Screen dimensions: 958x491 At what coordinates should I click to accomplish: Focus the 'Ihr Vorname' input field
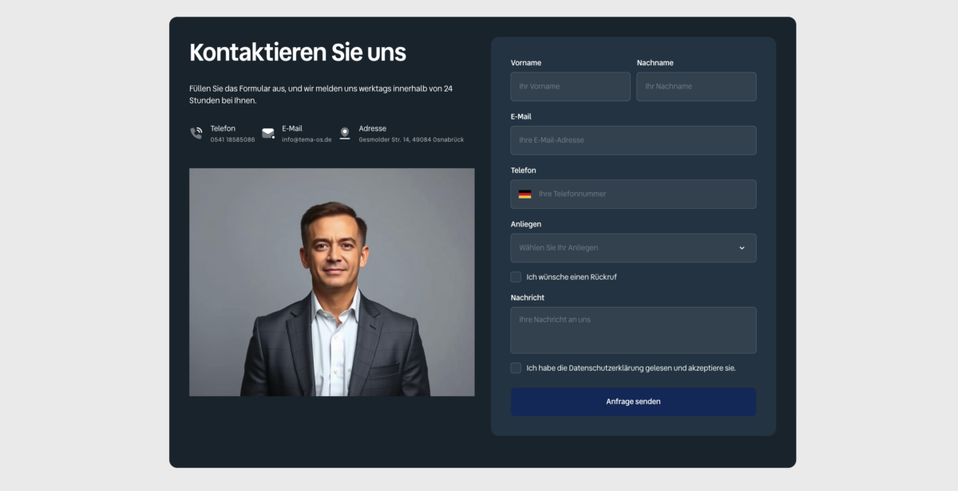click(570, 86)
